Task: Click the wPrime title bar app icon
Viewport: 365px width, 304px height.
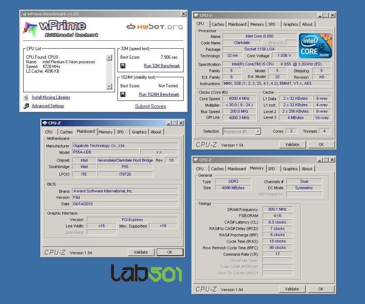Action: pos(24,14)
